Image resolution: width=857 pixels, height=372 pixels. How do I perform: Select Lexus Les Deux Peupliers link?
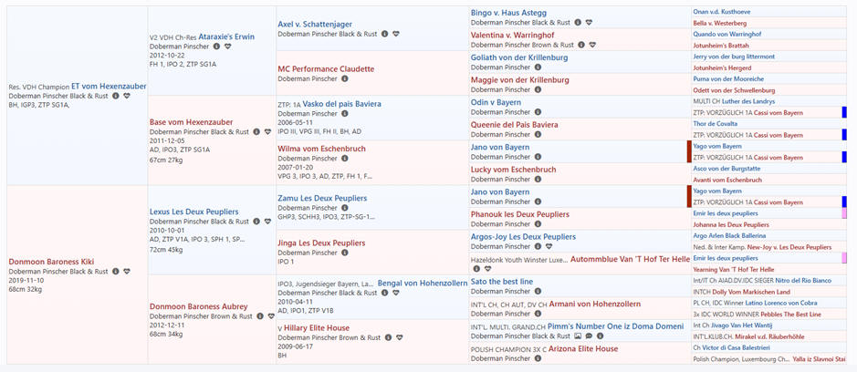click(x=194, y=212)
